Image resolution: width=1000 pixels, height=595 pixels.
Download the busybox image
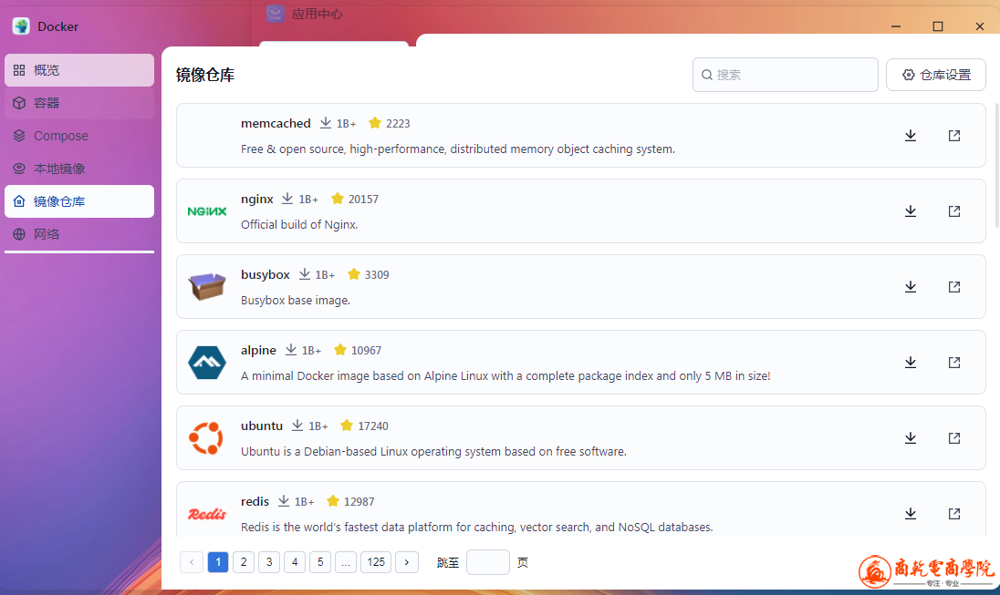click(x=910, y=287)
